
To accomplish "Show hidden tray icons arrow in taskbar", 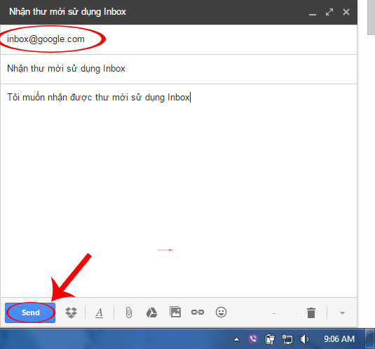I will click(236, 339).
